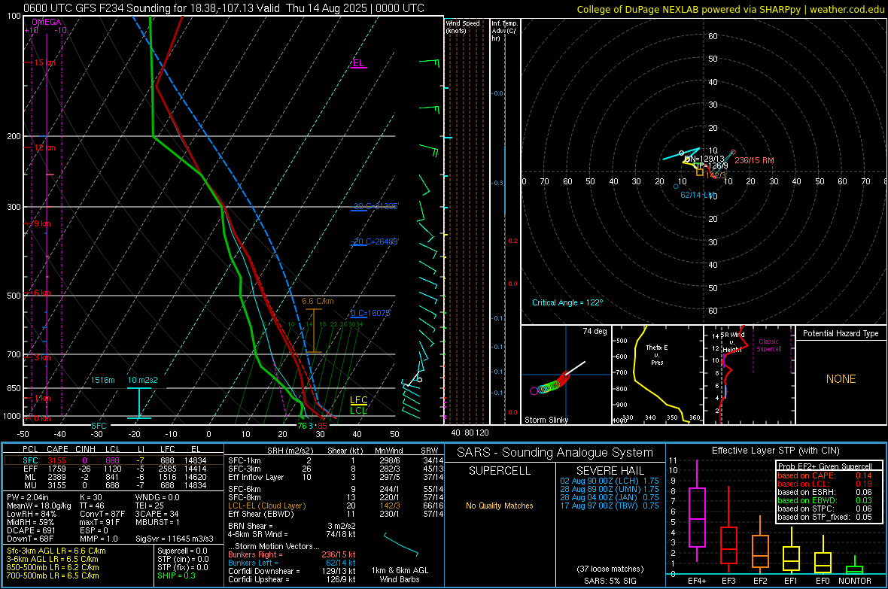Select the yellow LFC marker on the skew-T

point(358,400)
